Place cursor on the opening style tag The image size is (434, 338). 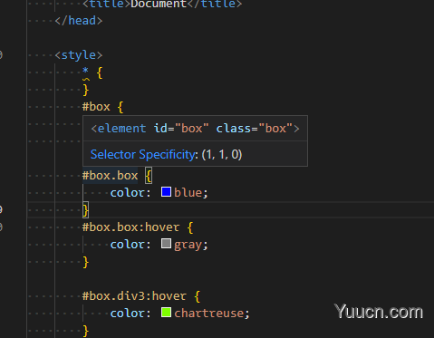[x=79, y=55]
